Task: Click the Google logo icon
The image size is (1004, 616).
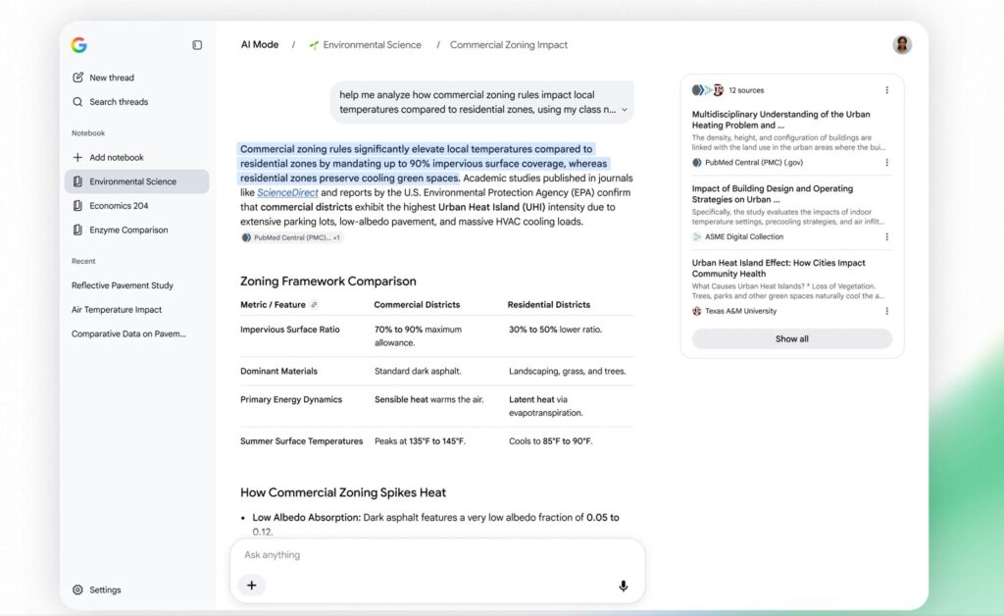Action: 78,45
